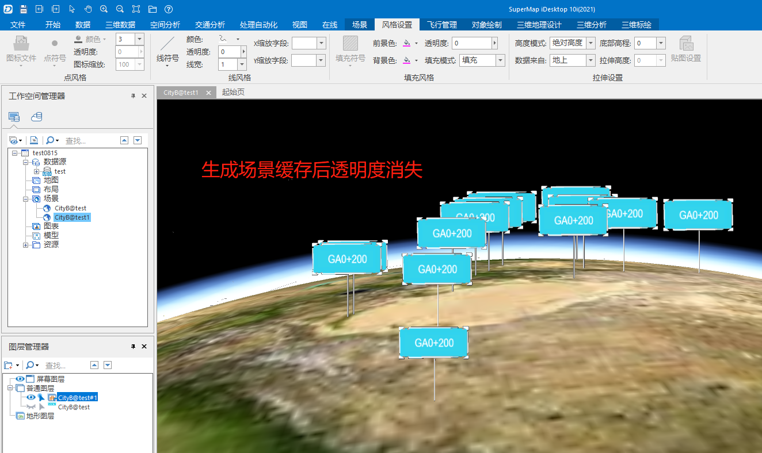Click next search result arrow in workspace manager
Viewport: 762px width, 453px height.
pos(137,140)
